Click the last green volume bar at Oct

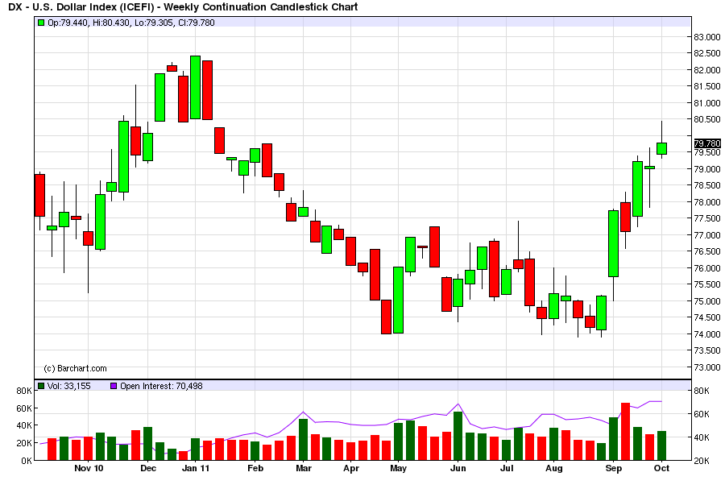661,445
